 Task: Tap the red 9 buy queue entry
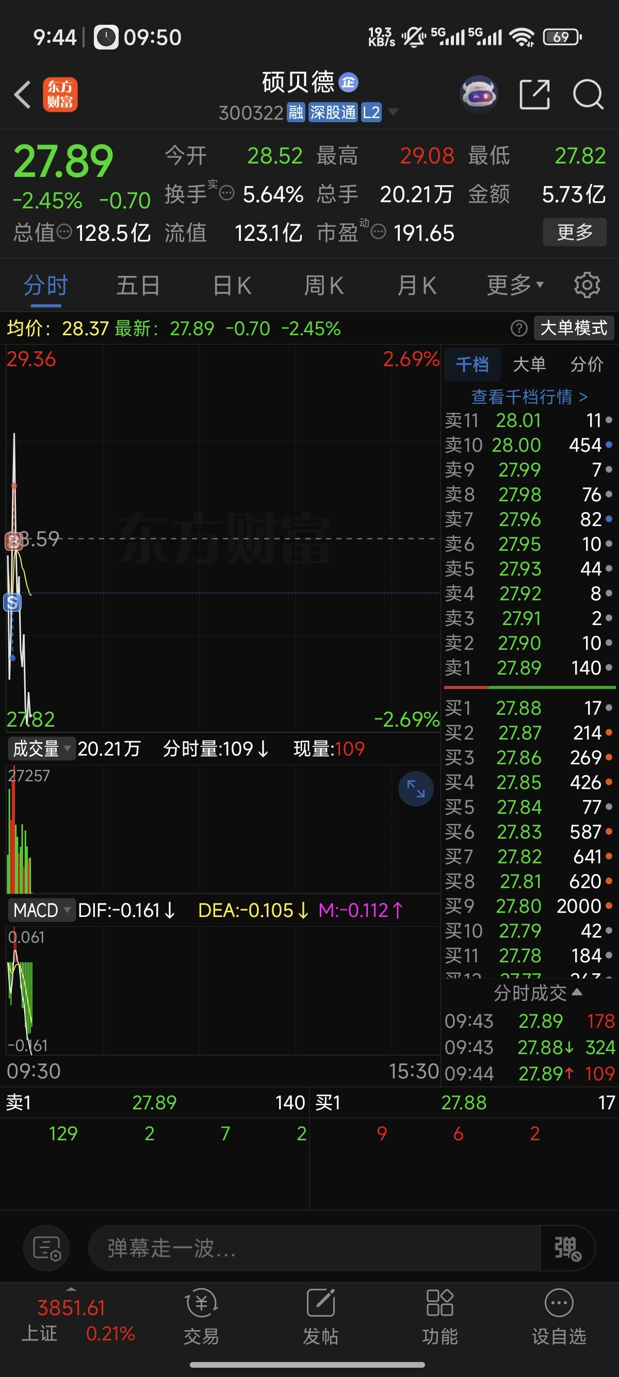(x=382, y=1133)
